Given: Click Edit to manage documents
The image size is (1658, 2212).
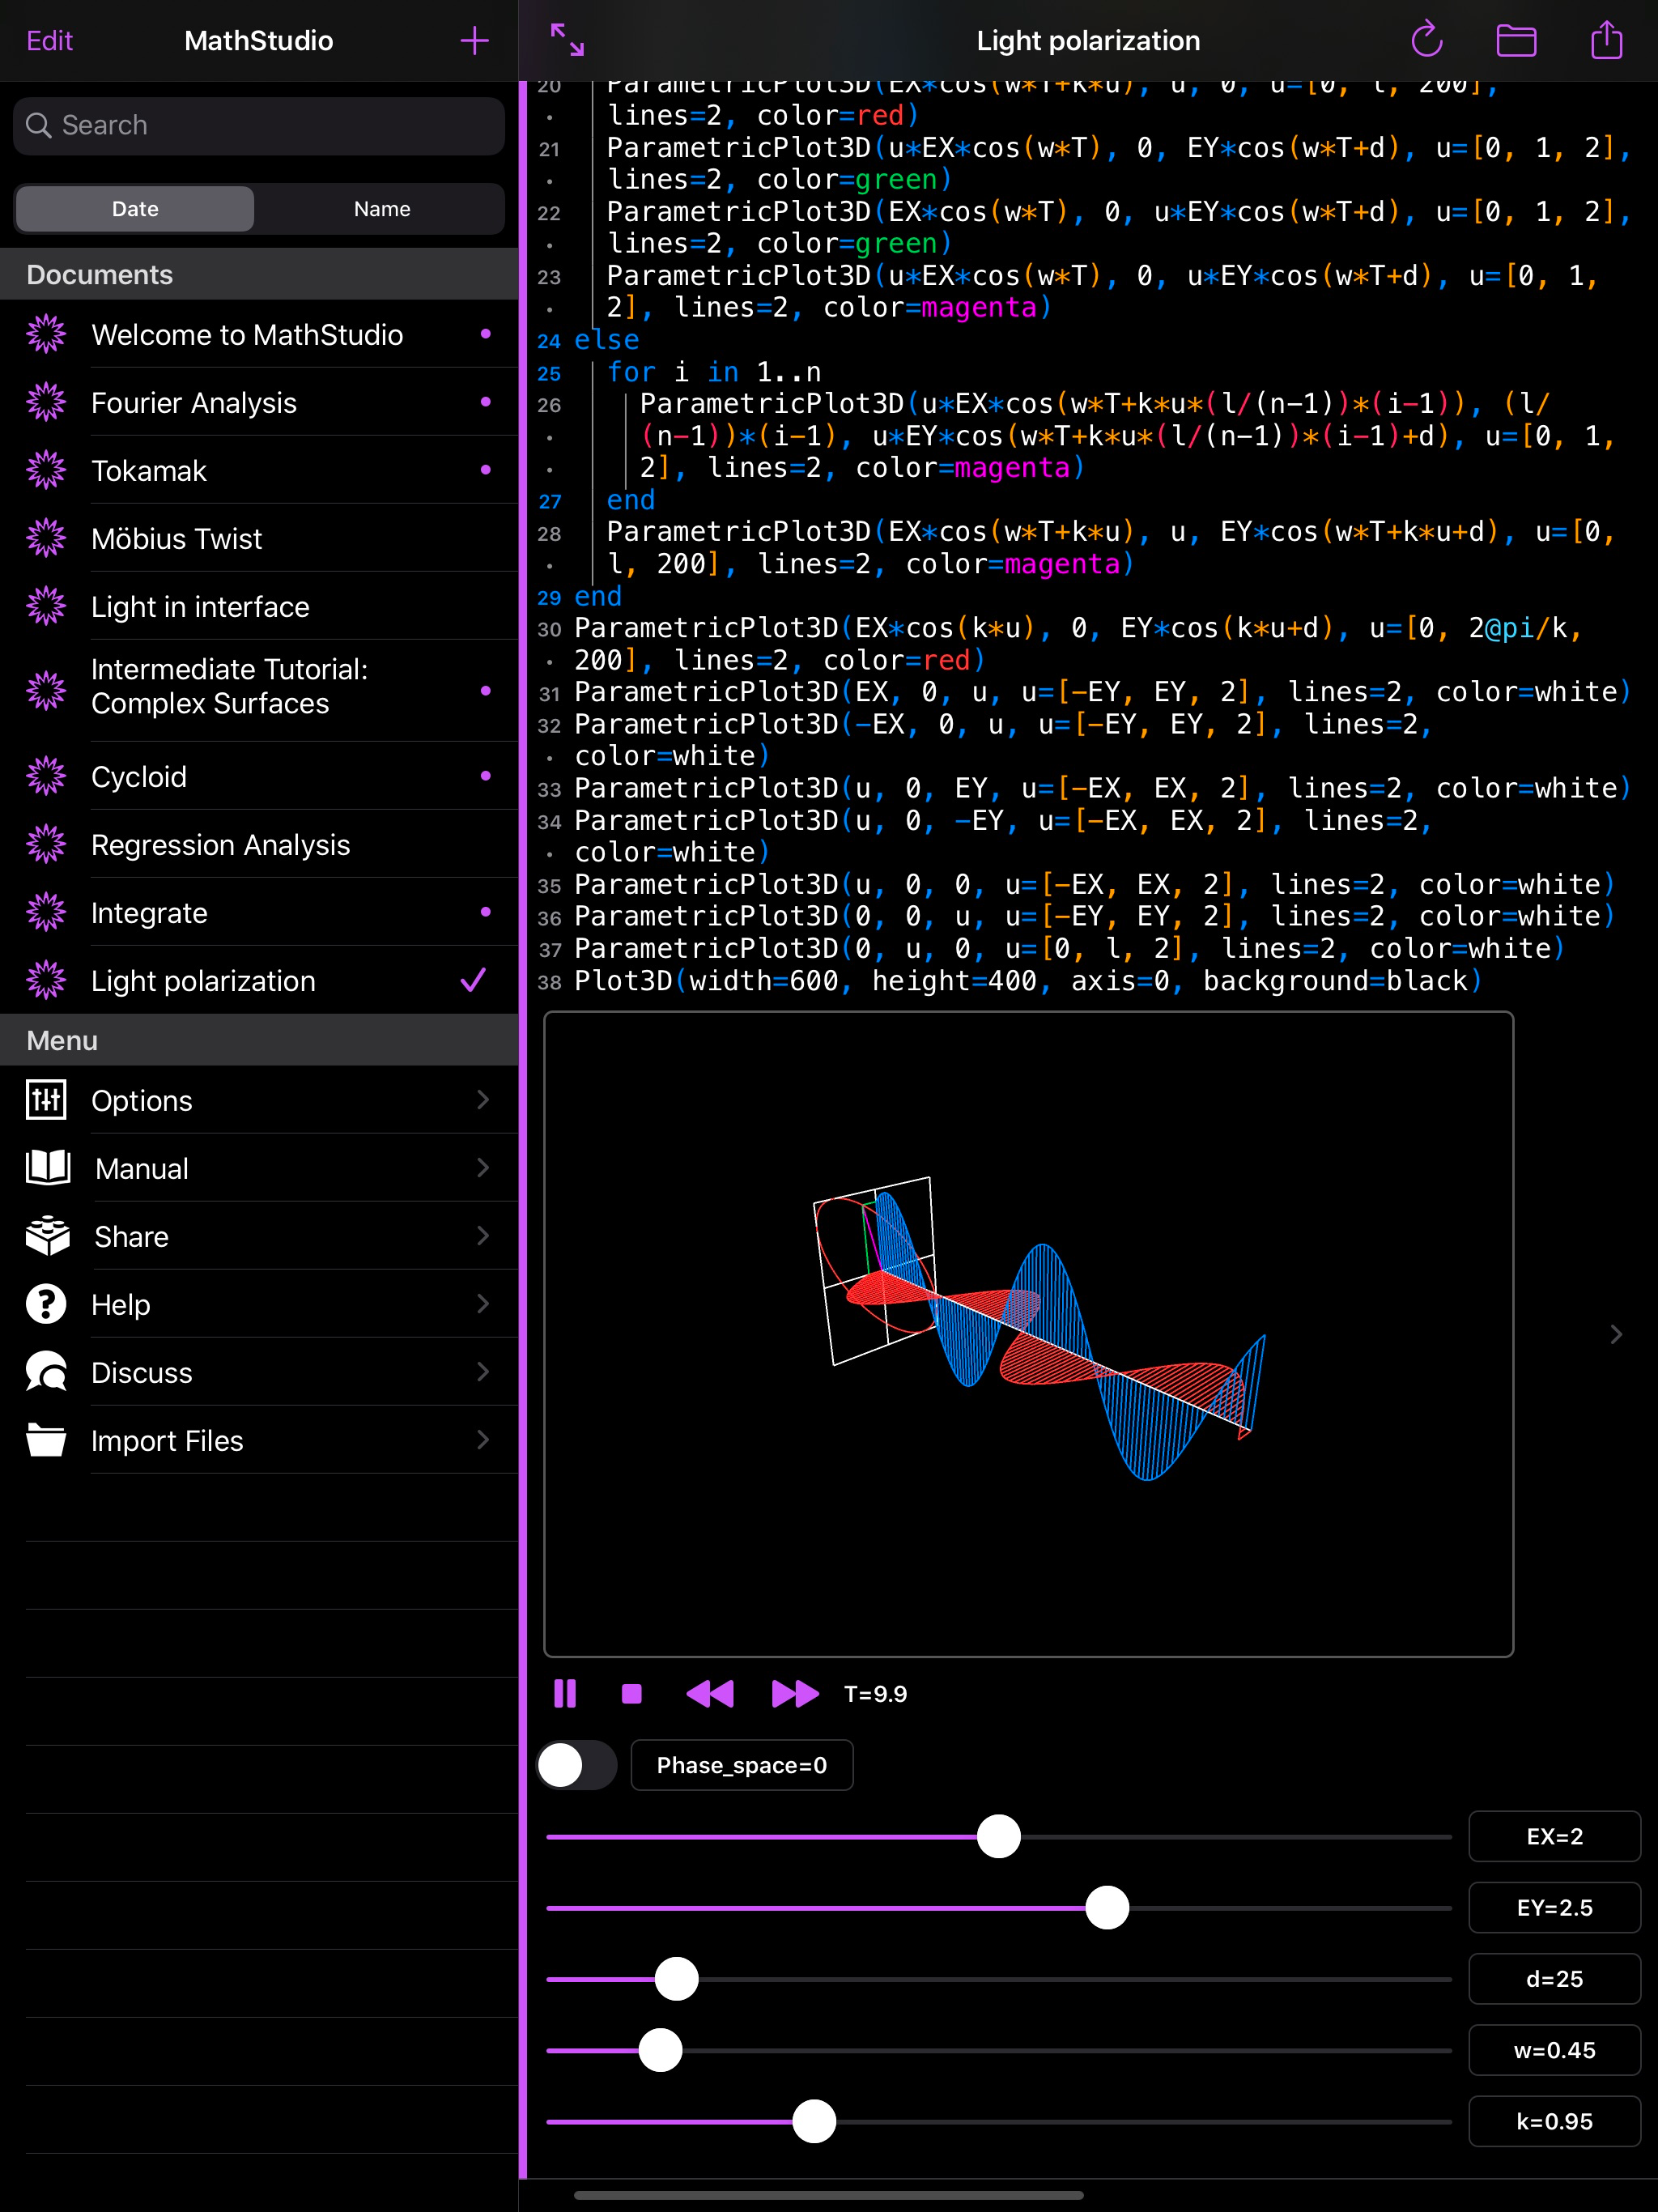Looking at the screenshot, I should (x=50, y=41).
